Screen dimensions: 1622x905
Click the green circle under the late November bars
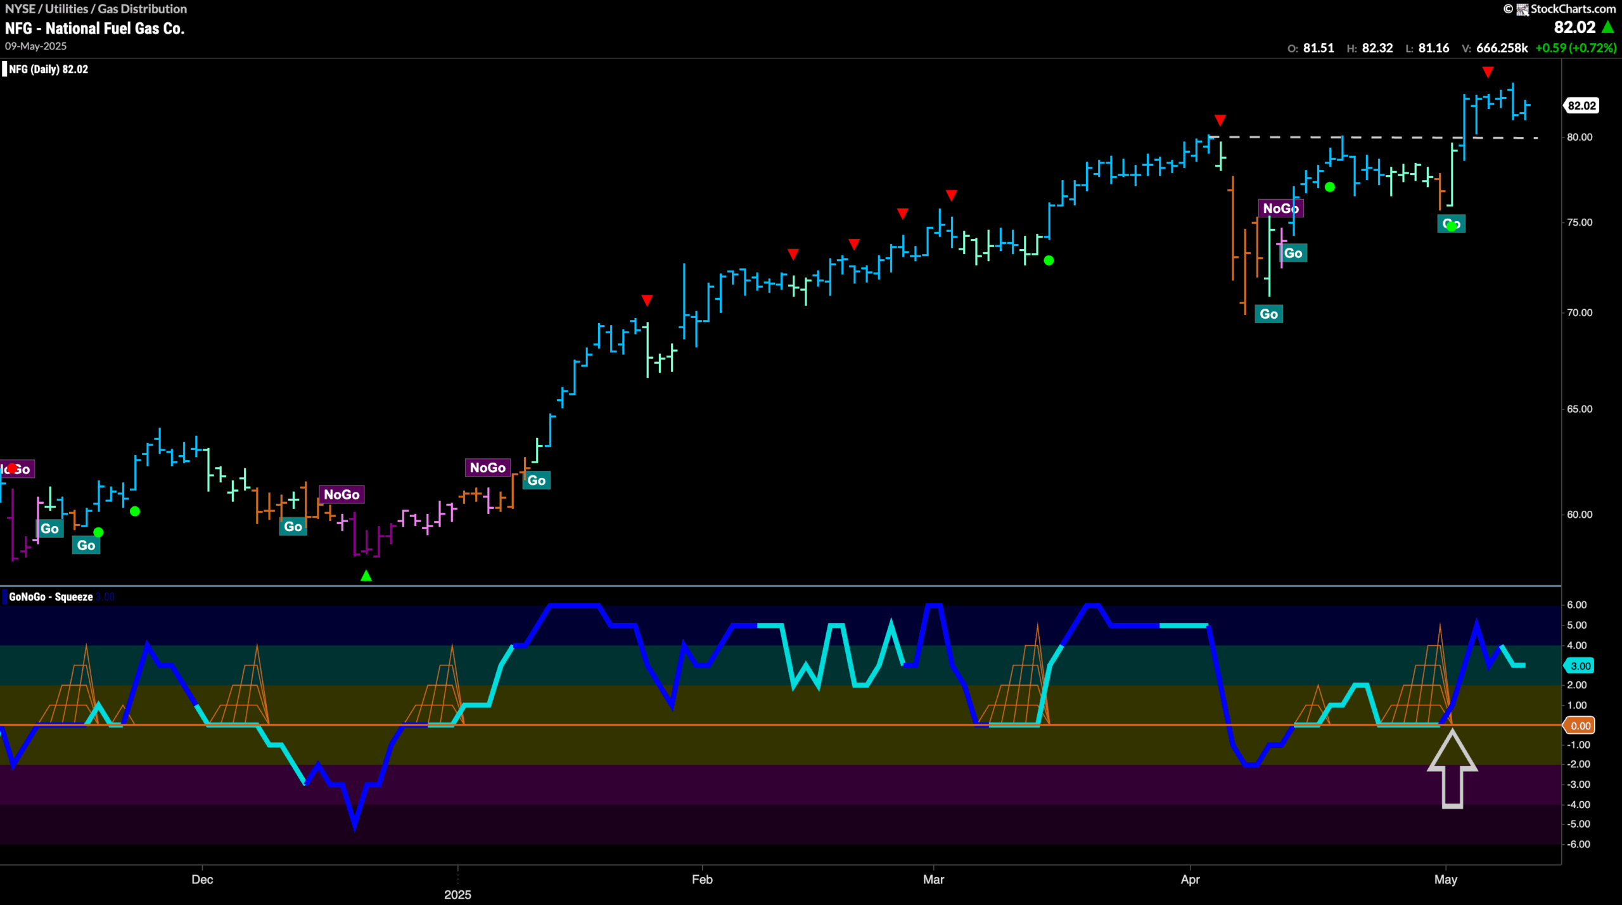[x=135, y=511]
